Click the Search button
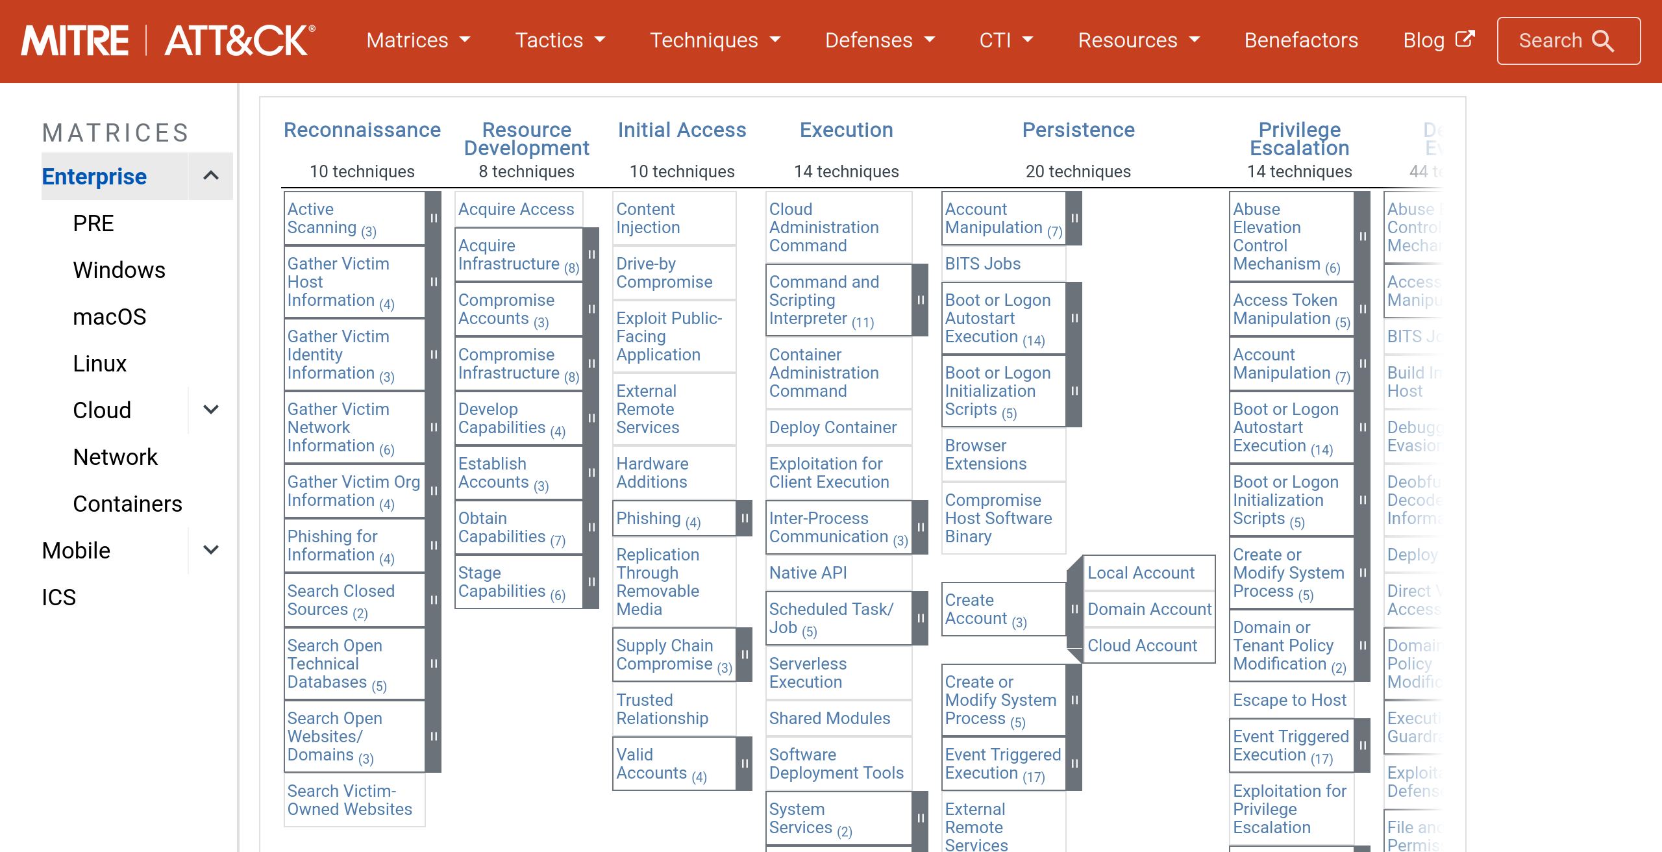 tap(1569, 41)
